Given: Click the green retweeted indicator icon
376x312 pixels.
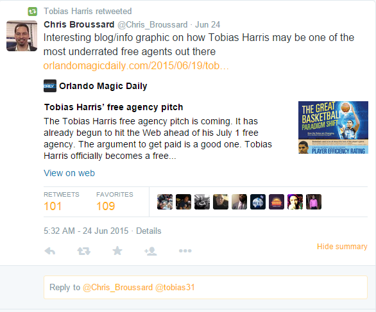Looking at the screenshot, I should click(32, 12).
